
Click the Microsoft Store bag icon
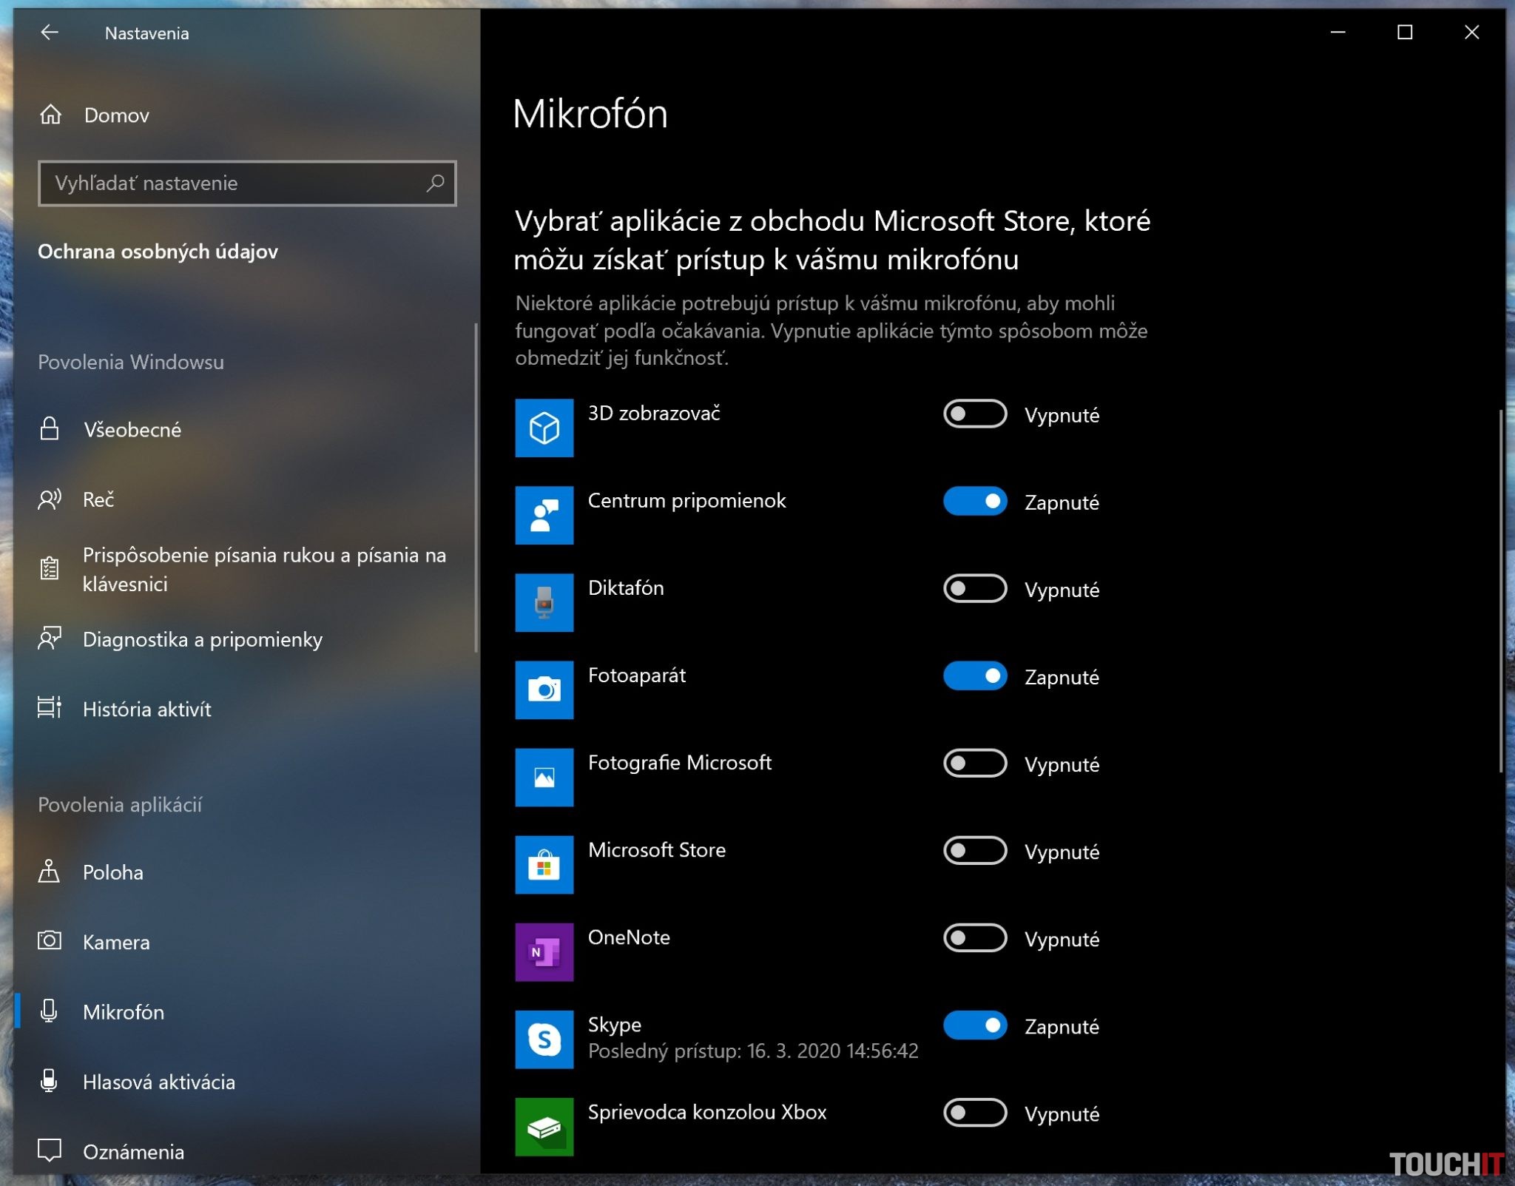pos(544,864)
